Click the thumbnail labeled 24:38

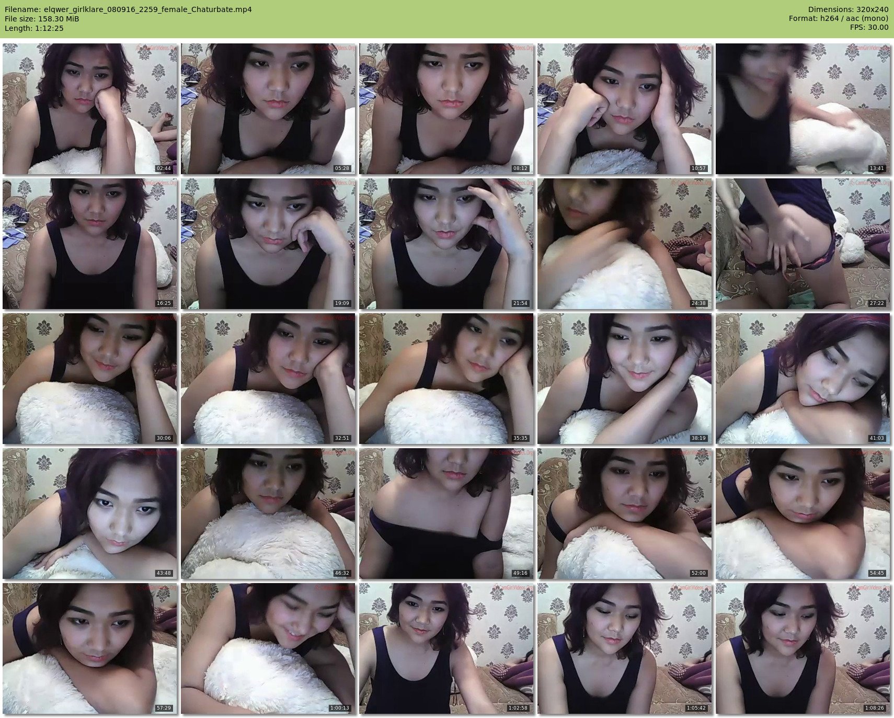tap(625, 244)
